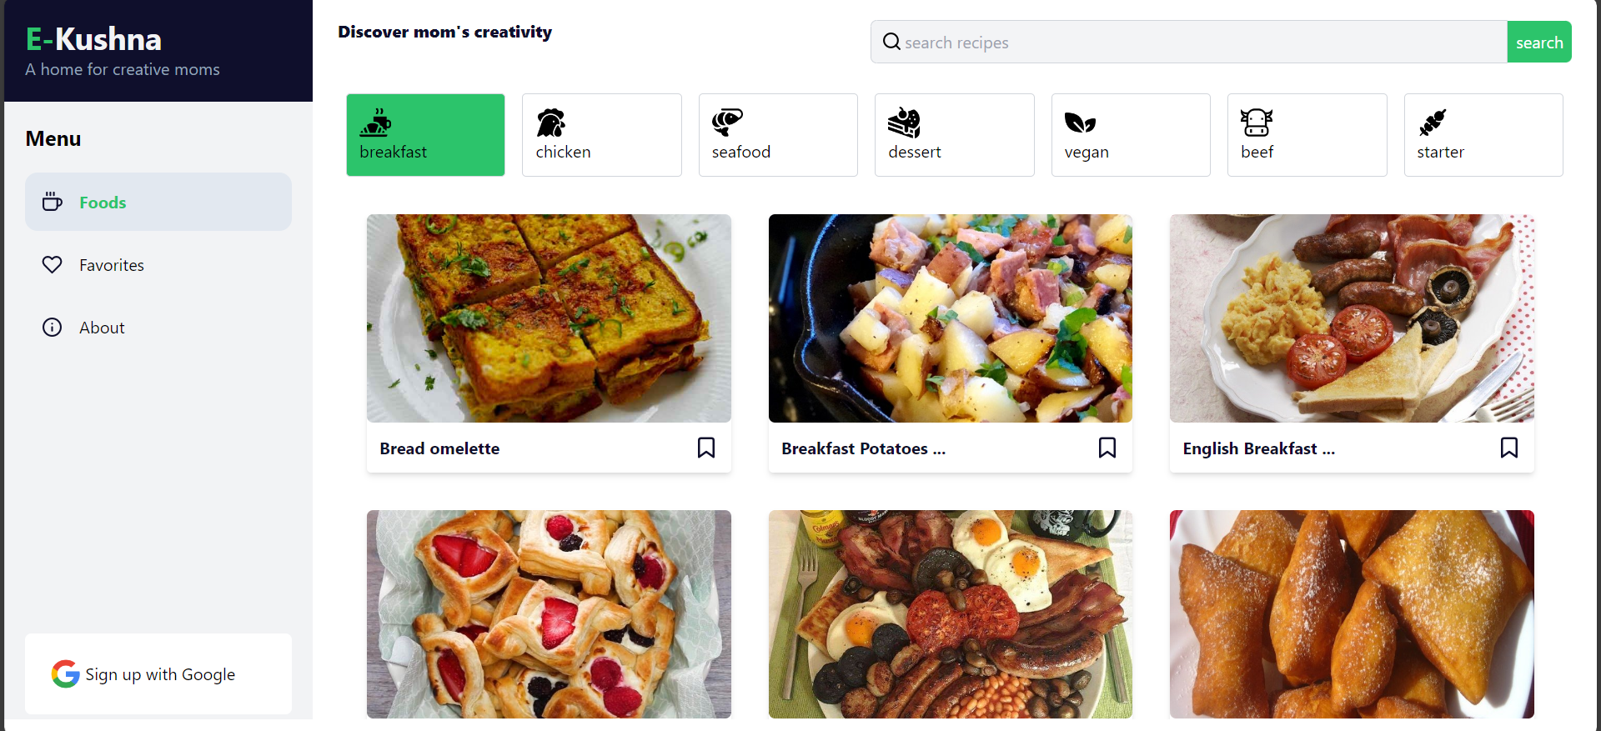This screenshot has height=731, width=1601.
Task: Choose the chicken category icon
Action: tap(550, 123)
